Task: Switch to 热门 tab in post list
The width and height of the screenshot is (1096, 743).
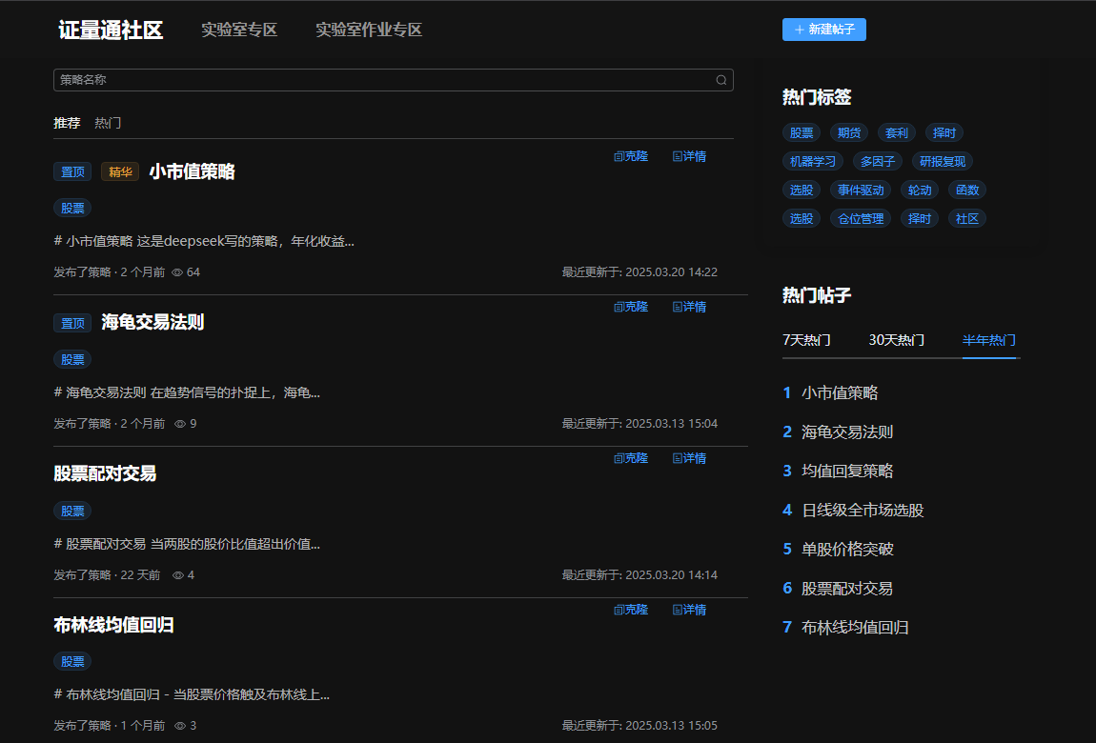Action: [108, 123]
